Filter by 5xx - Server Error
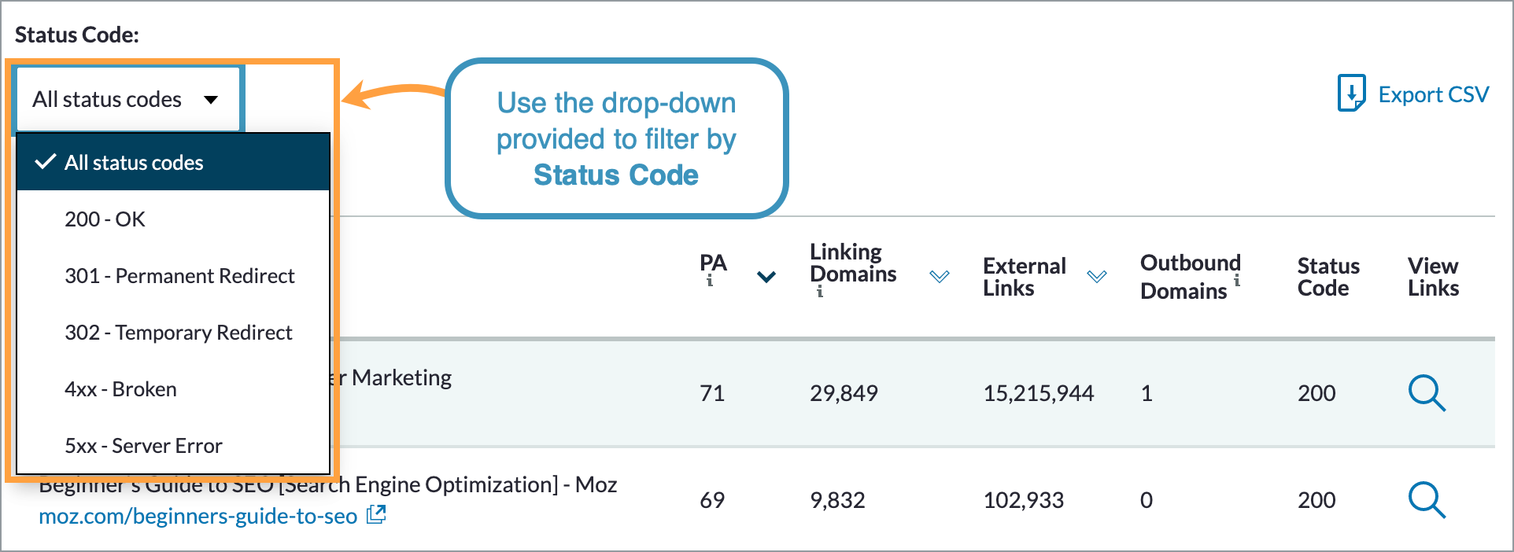Screen dimensions: 1514x552 [x=143, y=446]
